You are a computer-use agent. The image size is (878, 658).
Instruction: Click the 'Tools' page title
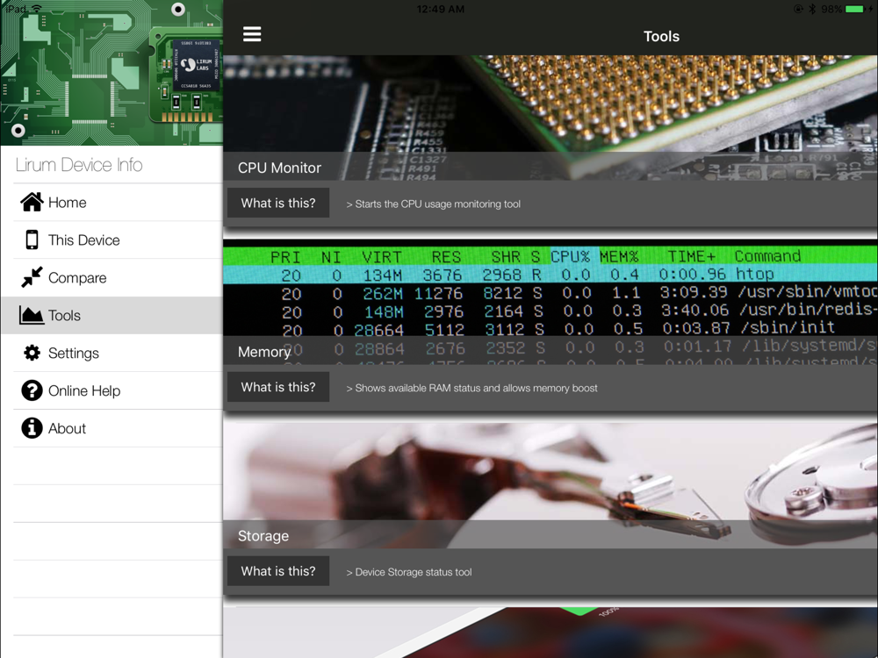661,36
